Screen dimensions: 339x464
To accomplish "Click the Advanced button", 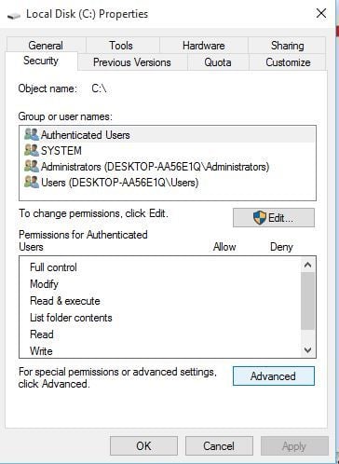I will coord(274,376).
